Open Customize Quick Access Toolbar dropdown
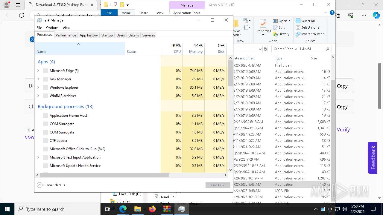Viewport: 383px width, 215px height. [x=127, y=5]
